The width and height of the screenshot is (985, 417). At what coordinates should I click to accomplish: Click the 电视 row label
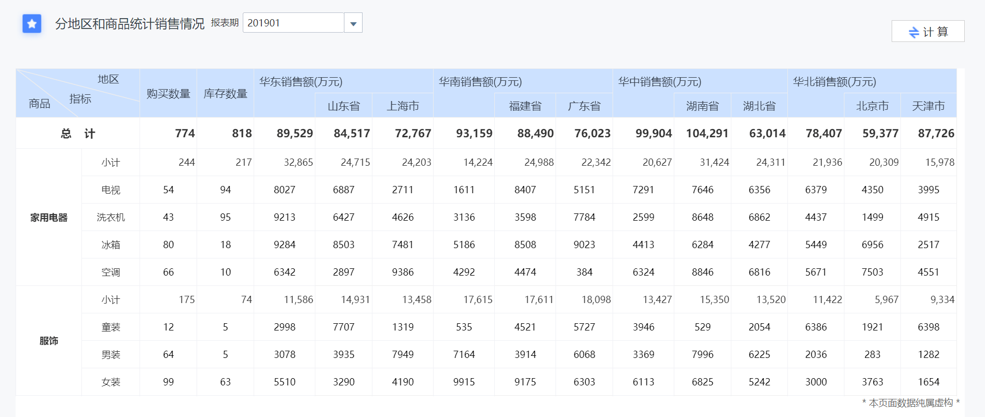click(x=111, y=190)
